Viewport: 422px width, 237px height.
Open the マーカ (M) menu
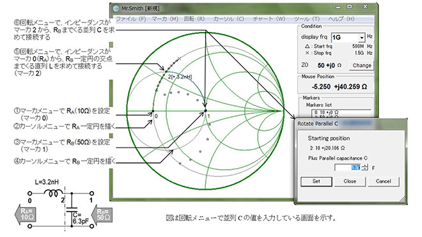point(165,19)
